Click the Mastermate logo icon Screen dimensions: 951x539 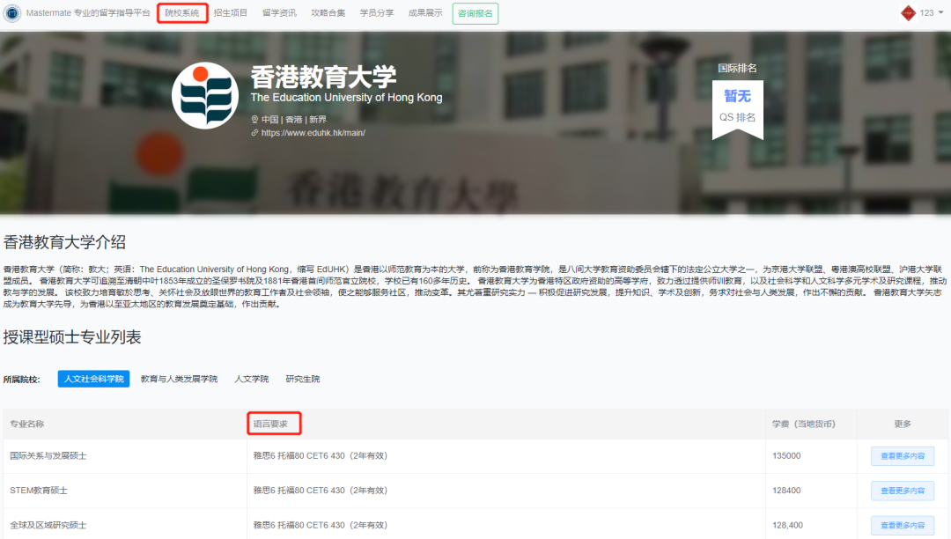tap(11, 13)
